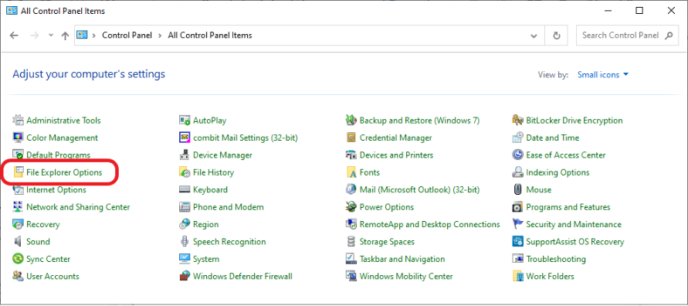The image size is (688, 306).
Task: Open the Security and Maintenance link
Action: pos(574,224)
